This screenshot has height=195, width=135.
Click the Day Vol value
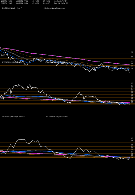click(x=61, y=3)
